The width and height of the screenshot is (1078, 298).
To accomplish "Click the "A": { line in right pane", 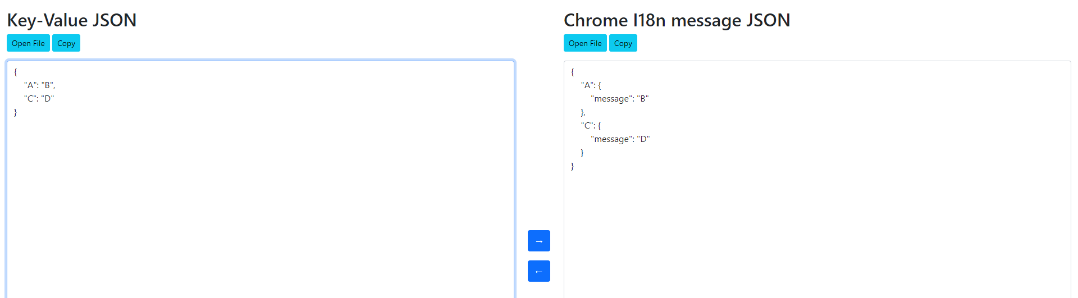I will 591,85.
